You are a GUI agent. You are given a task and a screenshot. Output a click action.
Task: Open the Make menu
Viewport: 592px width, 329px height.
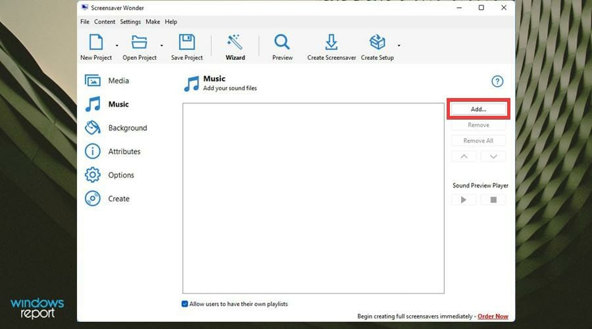(x=153, y=22)
